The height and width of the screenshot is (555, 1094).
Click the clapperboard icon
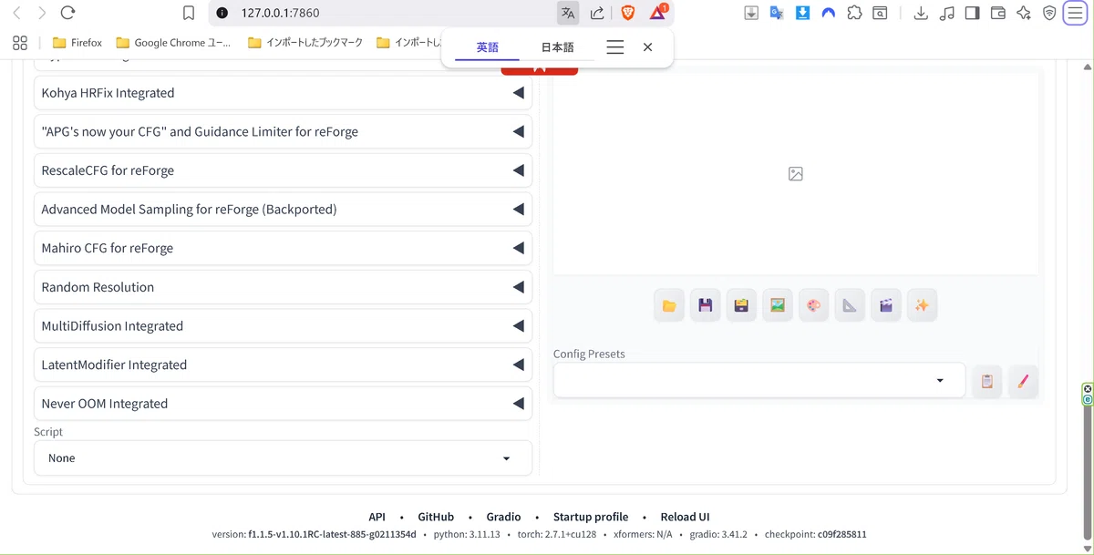(x=885, y=305)
